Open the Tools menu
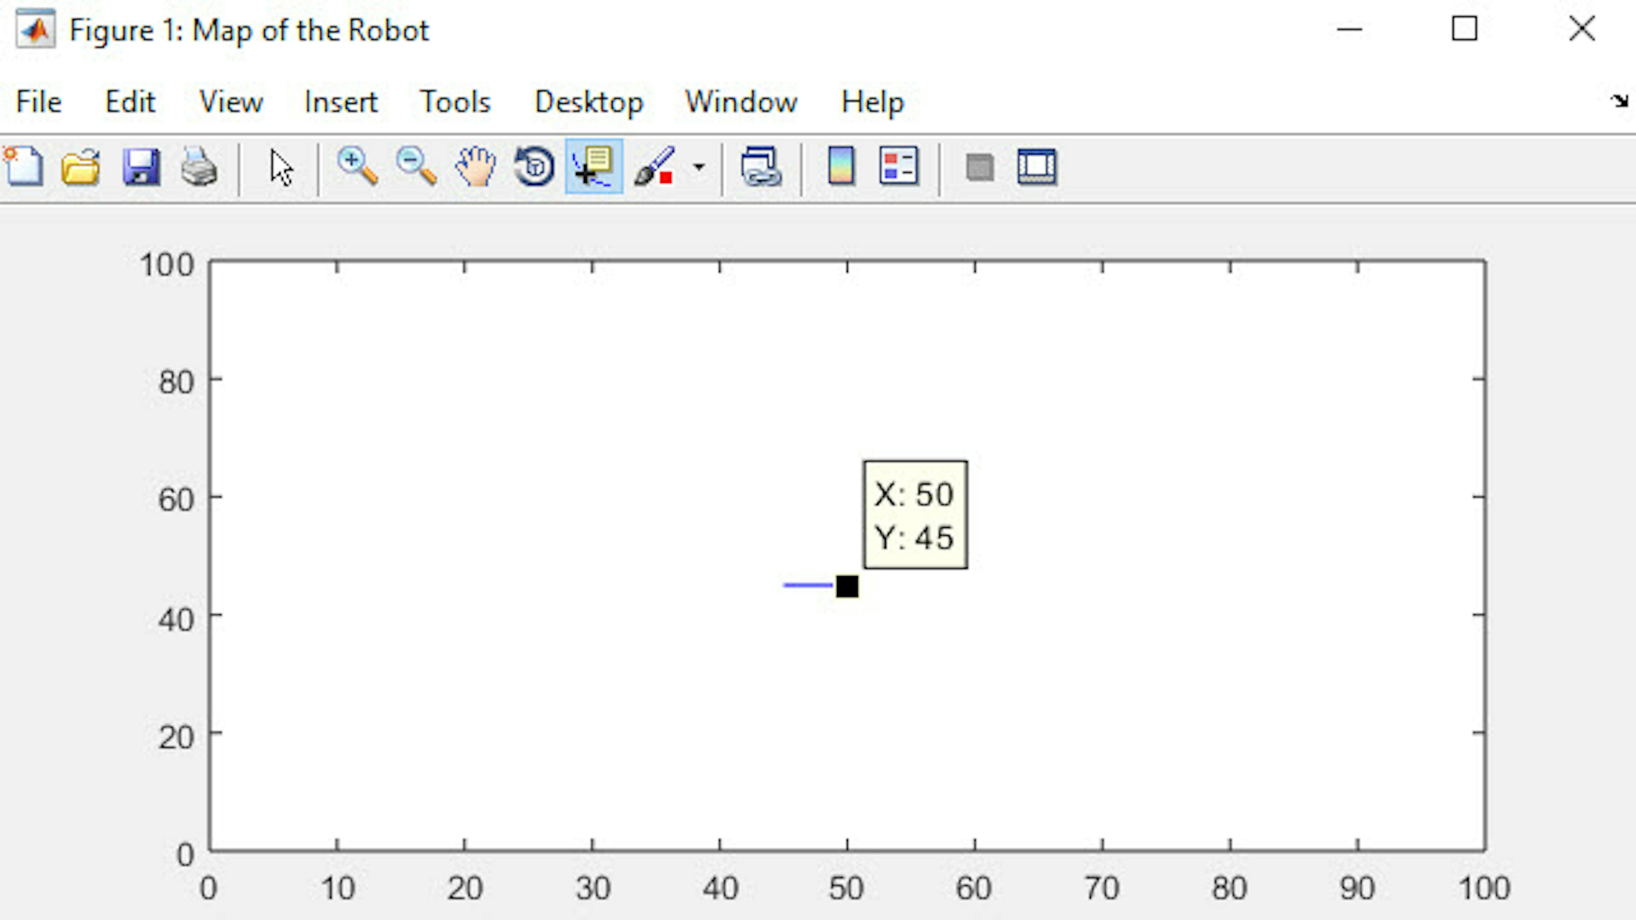 coord(455,102)
